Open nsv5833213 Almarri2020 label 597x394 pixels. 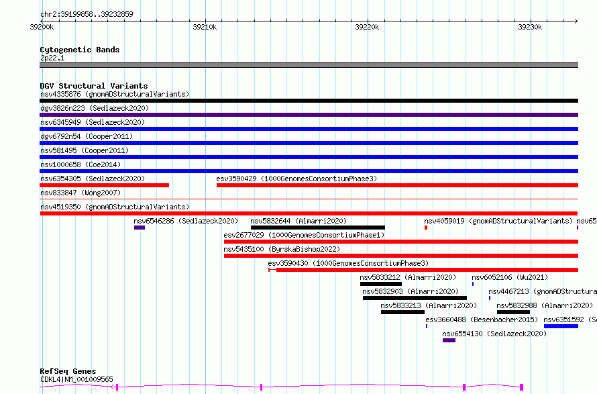coord(429,305)
